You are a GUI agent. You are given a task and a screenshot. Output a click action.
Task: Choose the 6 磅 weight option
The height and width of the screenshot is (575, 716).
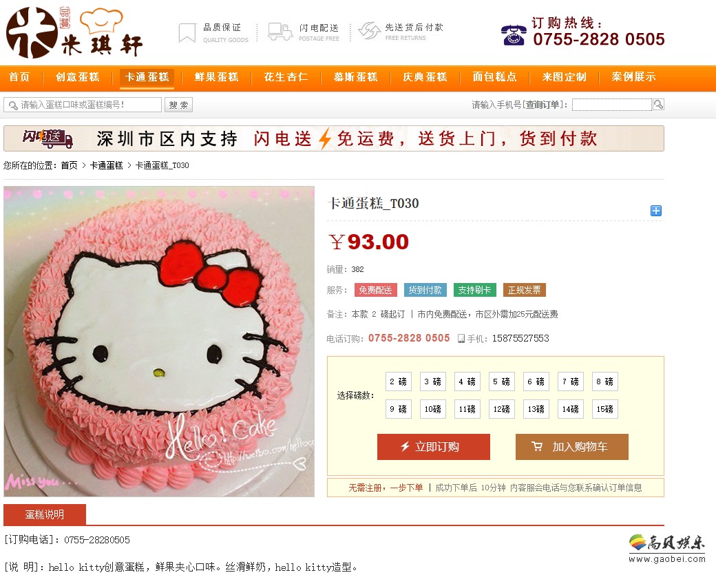point(536,381)
